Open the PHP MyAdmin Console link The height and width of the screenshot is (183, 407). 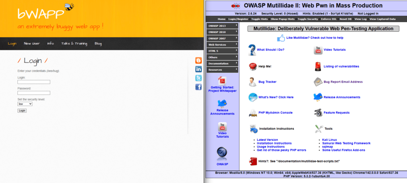click(275, 113)
